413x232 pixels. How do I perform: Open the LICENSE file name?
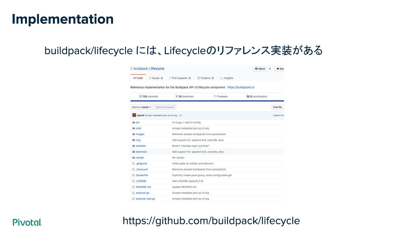[141, 181]
